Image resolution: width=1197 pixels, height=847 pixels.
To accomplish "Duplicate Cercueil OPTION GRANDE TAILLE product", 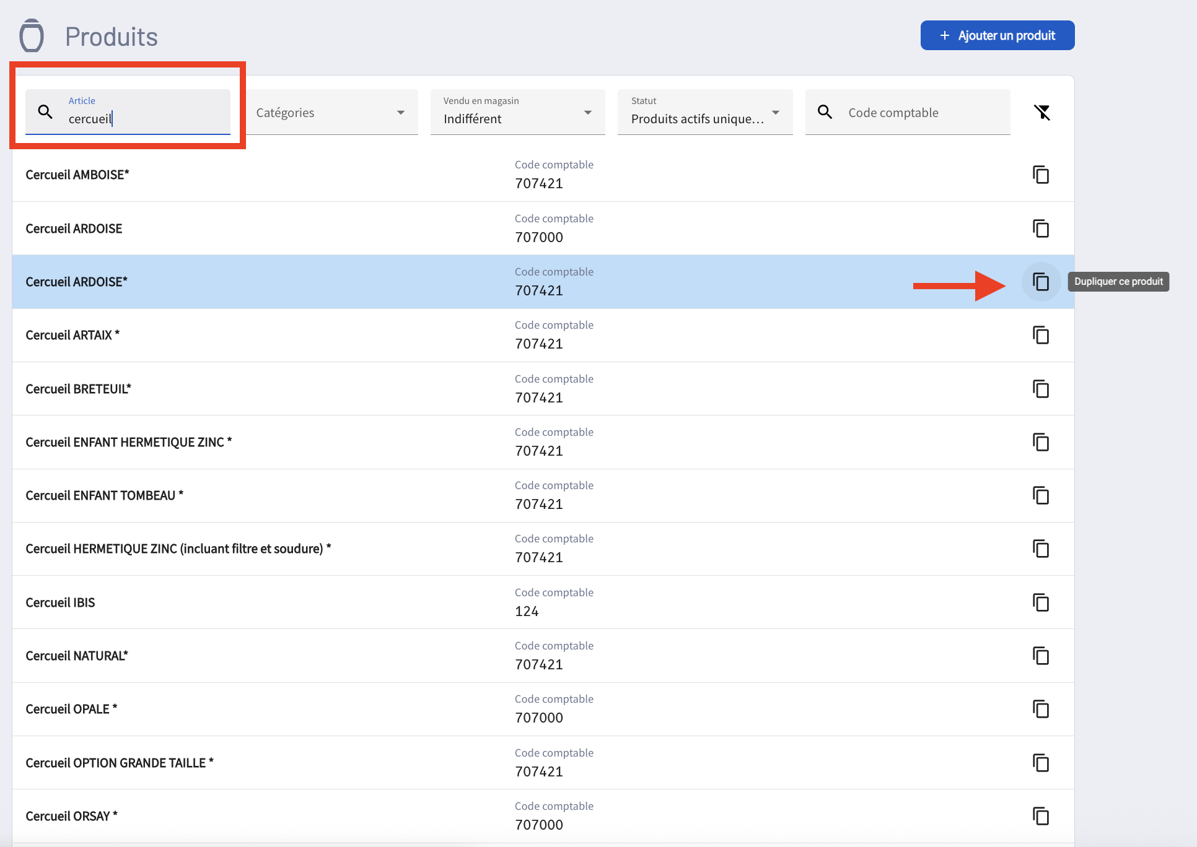I will 1041,763.
